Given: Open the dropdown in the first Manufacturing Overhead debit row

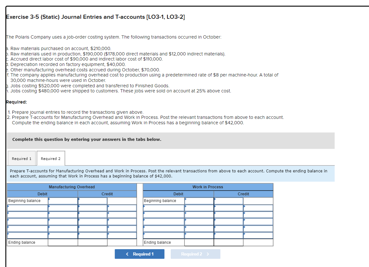Looking at the screenshot, I should [27, 207].
